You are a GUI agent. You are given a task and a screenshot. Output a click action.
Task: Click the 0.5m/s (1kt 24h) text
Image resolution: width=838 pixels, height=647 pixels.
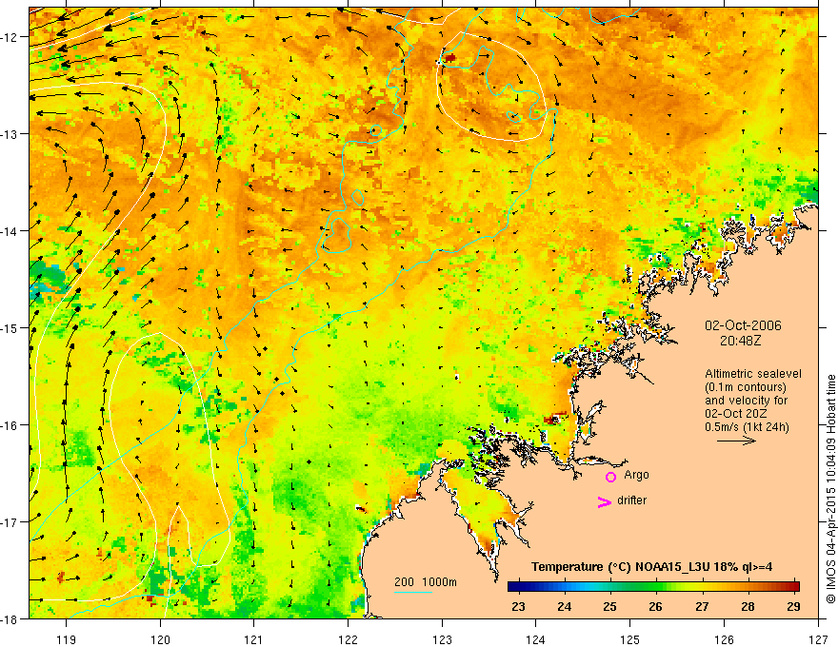tap(747, 427)
